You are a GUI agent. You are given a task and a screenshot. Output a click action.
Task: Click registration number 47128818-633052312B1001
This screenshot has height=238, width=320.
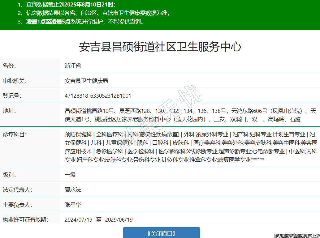(x=98, y=96)
